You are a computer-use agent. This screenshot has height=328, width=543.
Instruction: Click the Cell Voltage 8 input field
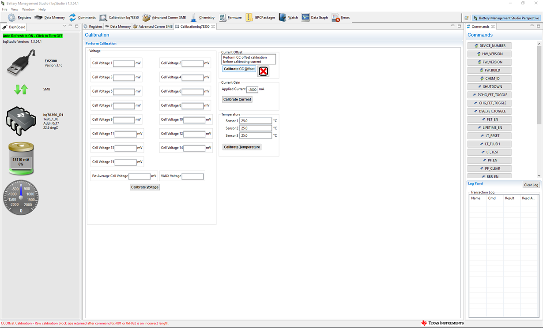coord(193,106)
